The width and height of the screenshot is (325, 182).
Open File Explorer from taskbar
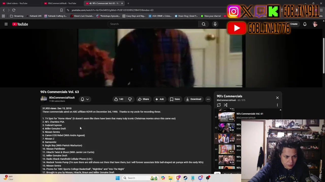170,178
